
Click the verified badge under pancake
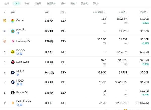point(17,33)
